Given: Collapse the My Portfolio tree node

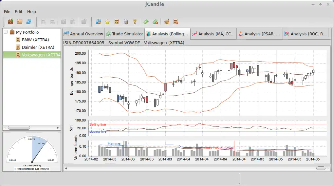Looking at the screenshot, I should (6, 32).
